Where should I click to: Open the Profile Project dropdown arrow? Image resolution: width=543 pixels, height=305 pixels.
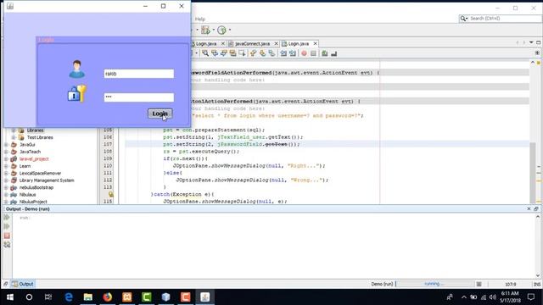tap(230, 30)
